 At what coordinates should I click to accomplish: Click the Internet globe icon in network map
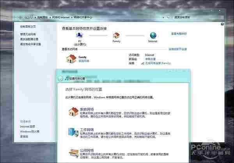pos(152,35)
